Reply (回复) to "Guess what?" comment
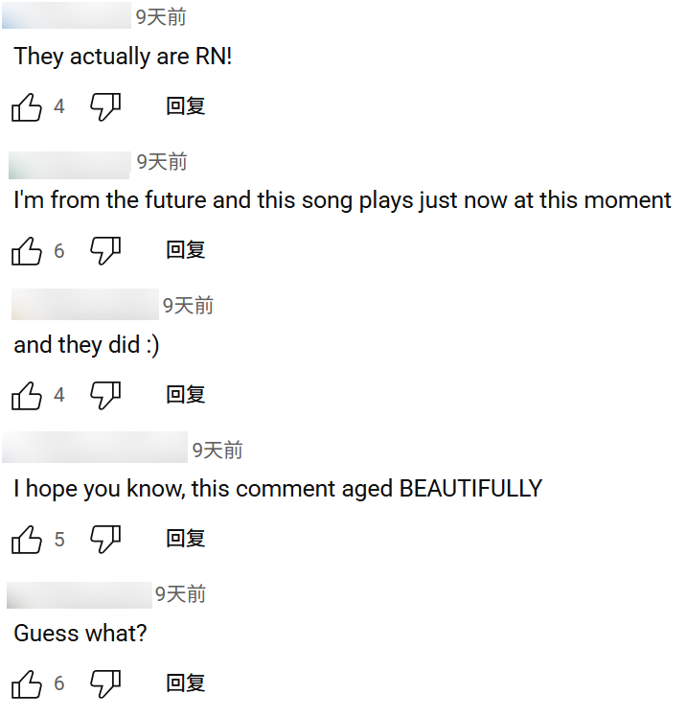The image size is (687, 717). (x=186, y=684)
